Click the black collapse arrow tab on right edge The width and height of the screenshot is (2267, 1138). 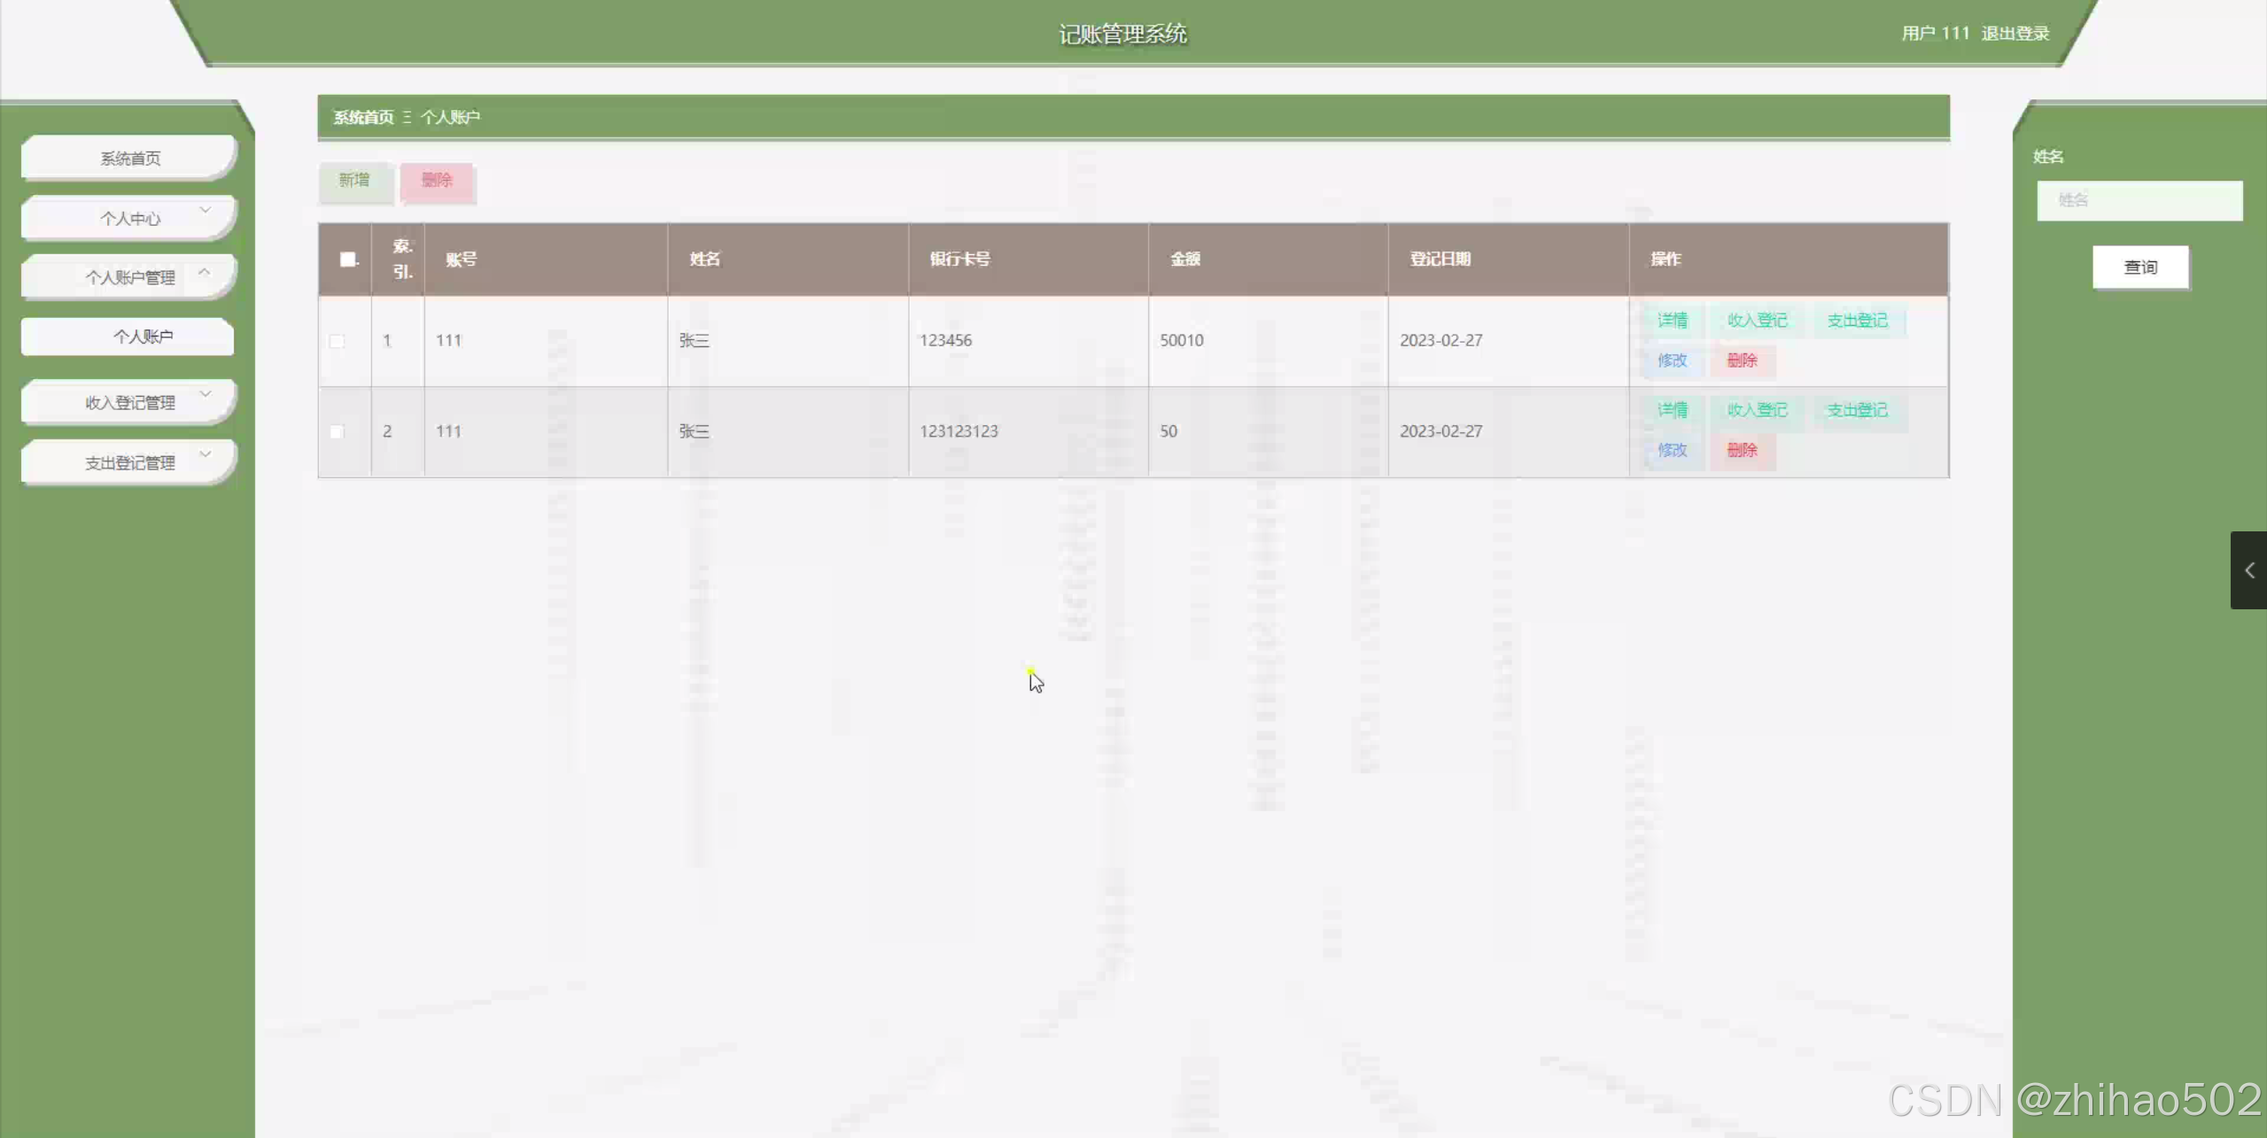[x=2248, y=570]
